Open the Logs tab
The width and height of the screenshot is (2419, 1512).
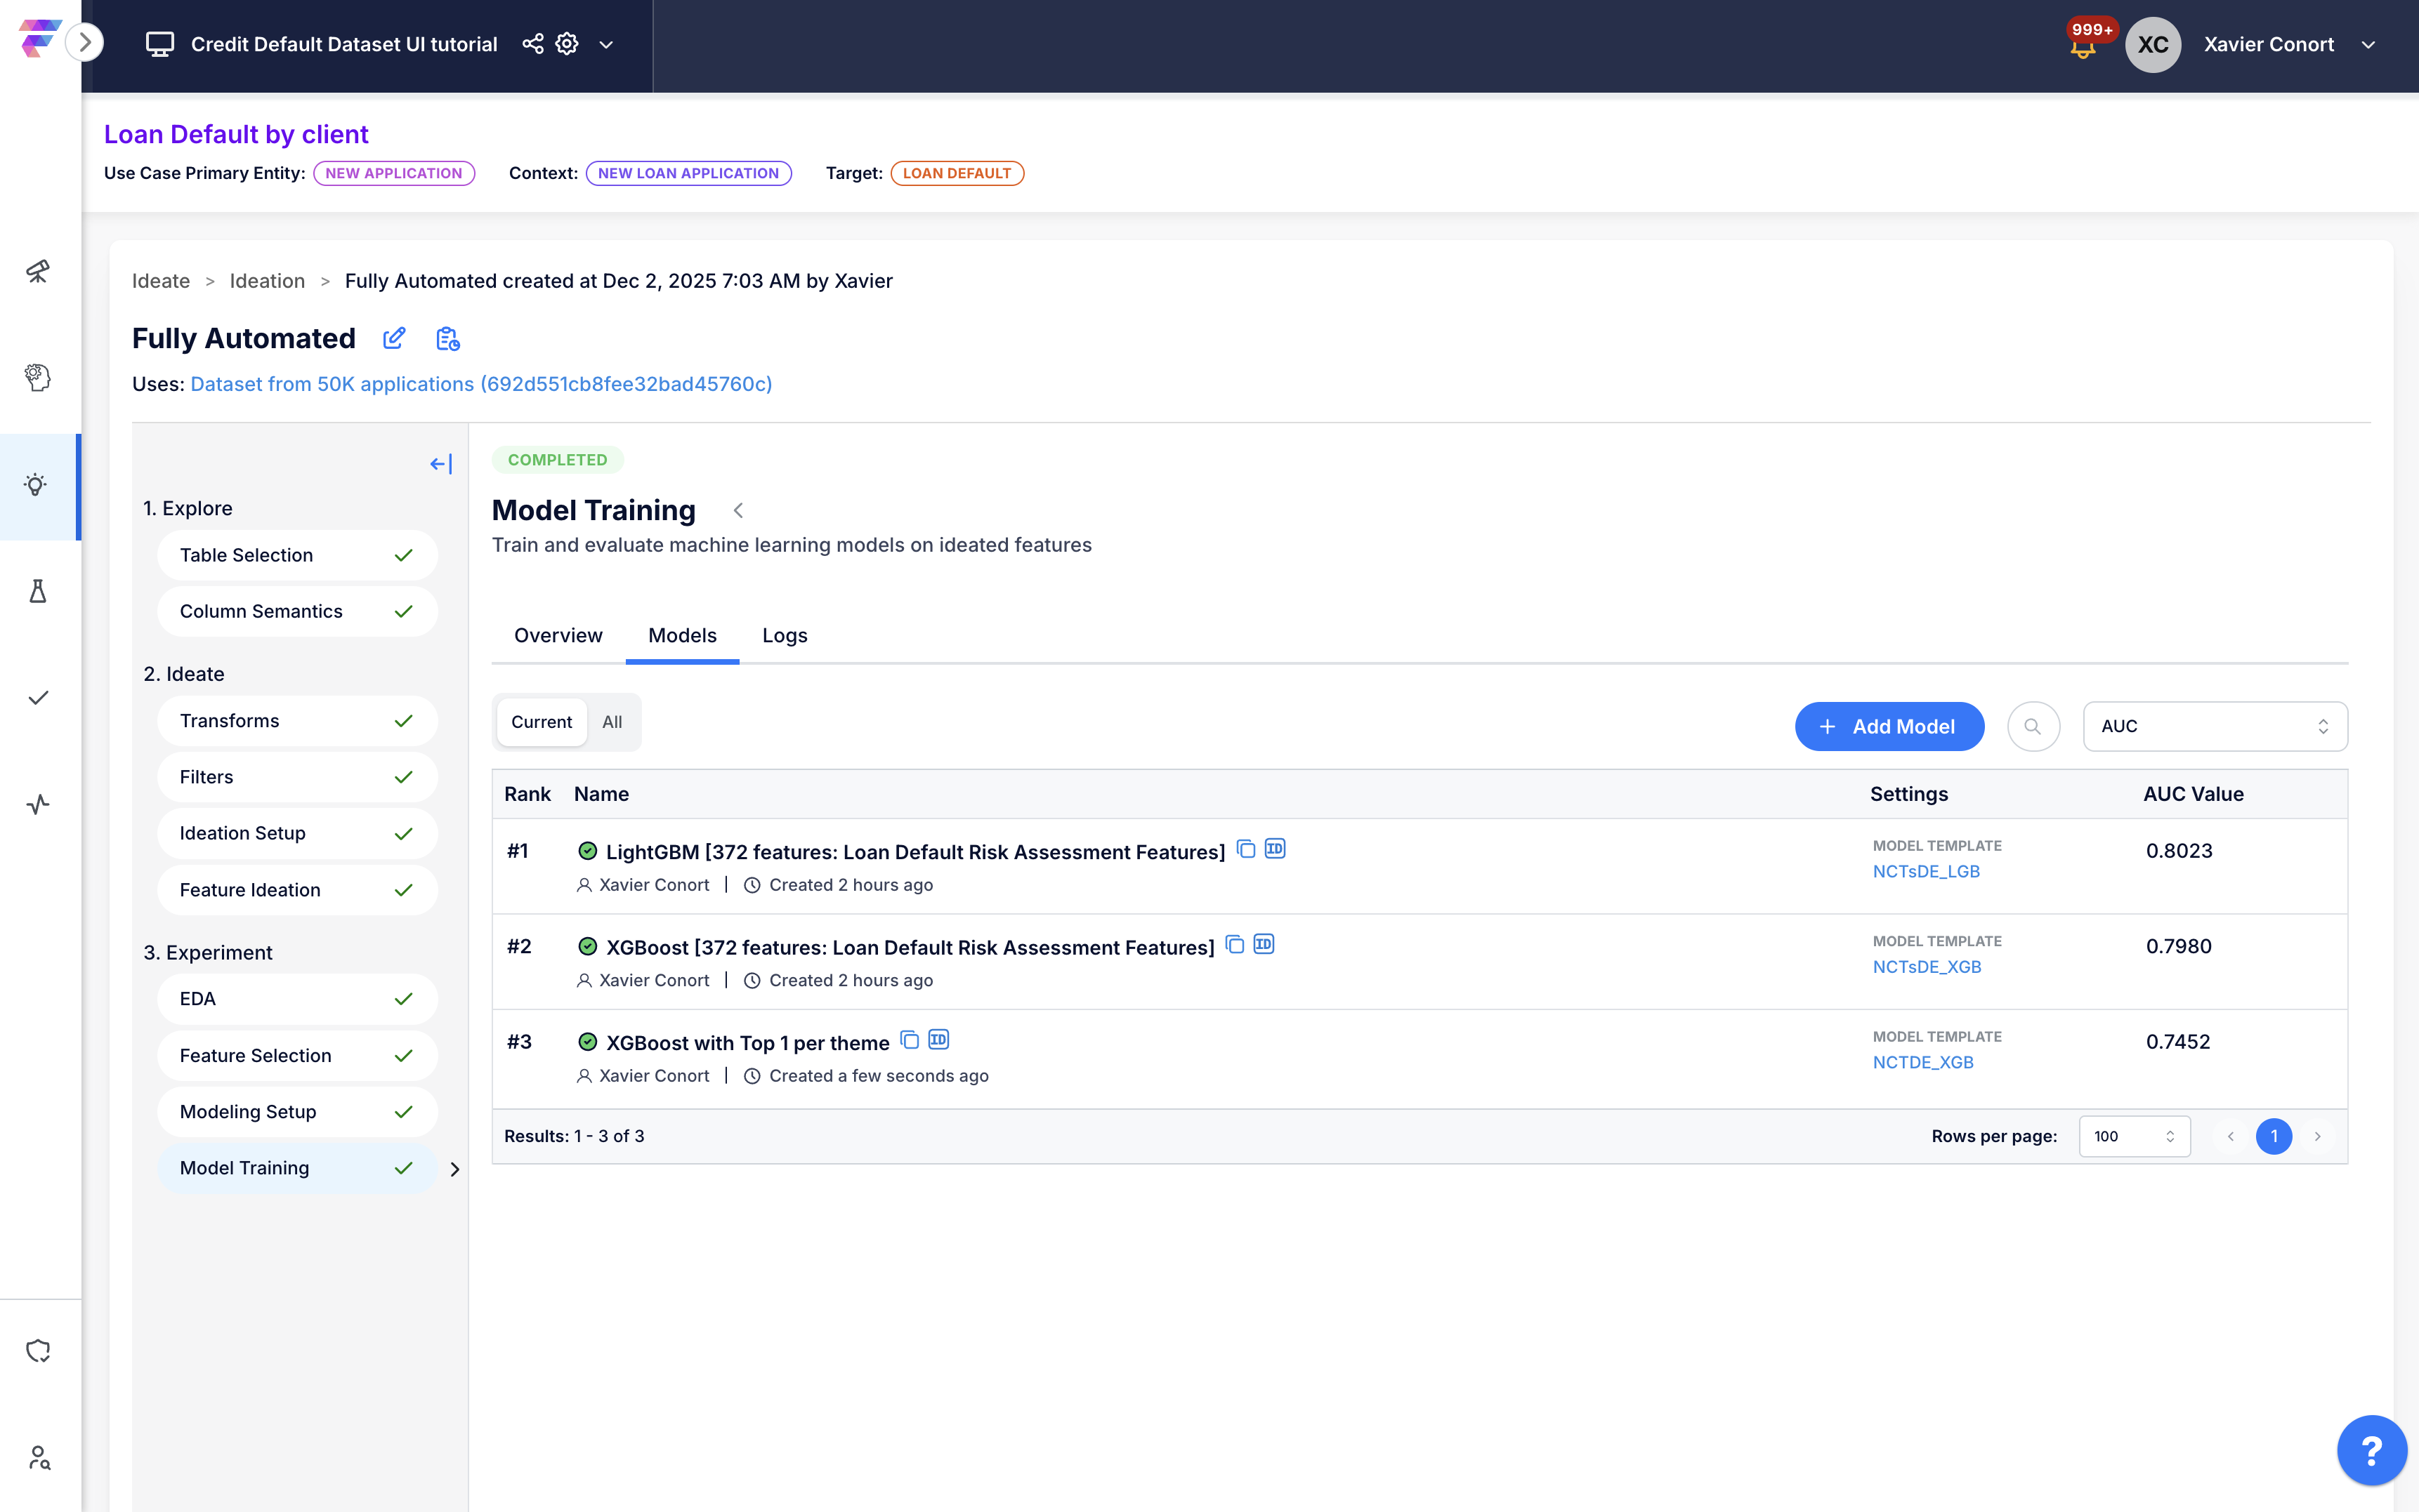click(785, 636)
